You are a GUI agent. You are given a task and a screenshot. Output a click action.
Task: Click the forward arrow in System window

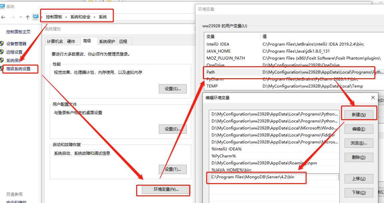pos(13,17)
